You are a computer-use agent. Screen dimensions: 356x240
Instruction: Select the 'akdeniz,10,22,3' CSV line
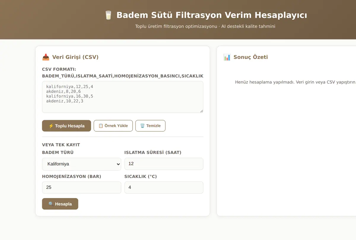point(65,101)
